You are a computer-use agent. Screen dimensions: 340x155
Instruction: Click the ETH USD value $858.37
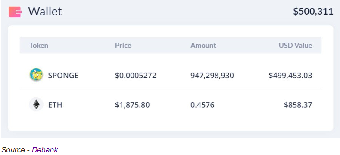tap(298, 105)
